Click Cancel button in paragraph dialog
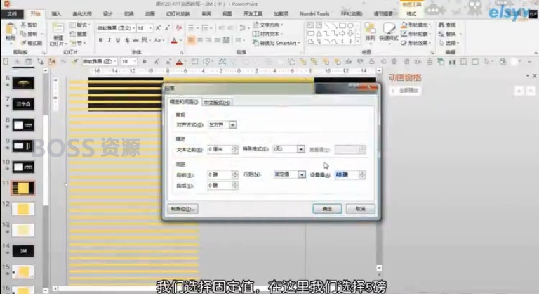This screenshot has width=539, height=294. click(x=360, y=208)
